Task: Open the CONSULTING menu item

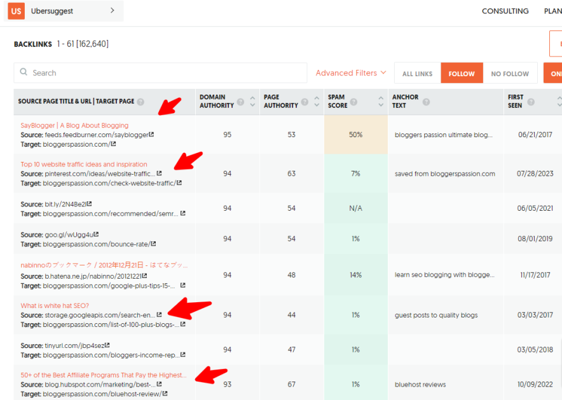Action: pos(505,11)
